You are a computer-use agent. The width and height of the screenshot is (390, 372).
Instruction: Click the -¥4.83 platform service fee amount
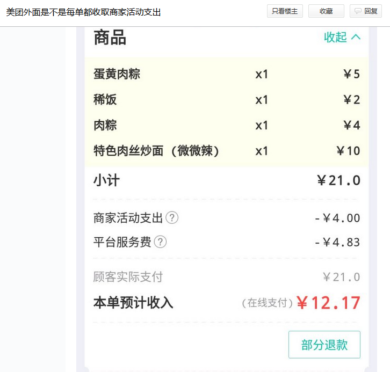[x=337, y=242]
